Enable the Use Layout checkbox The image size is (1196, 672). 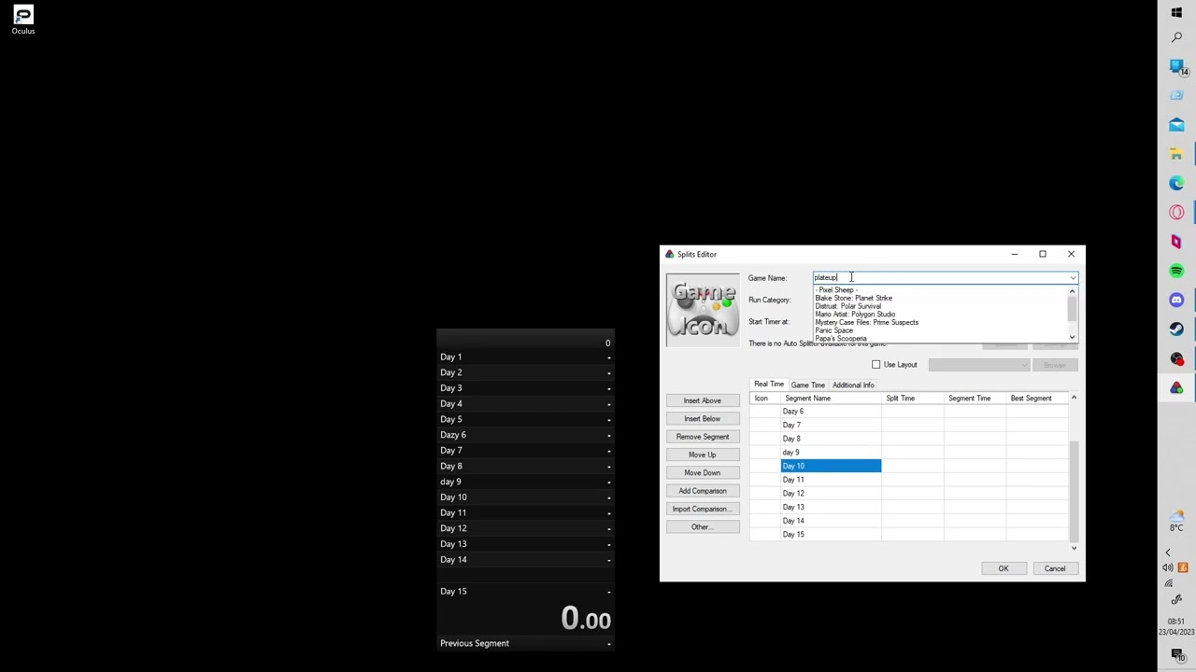point(876,365)
